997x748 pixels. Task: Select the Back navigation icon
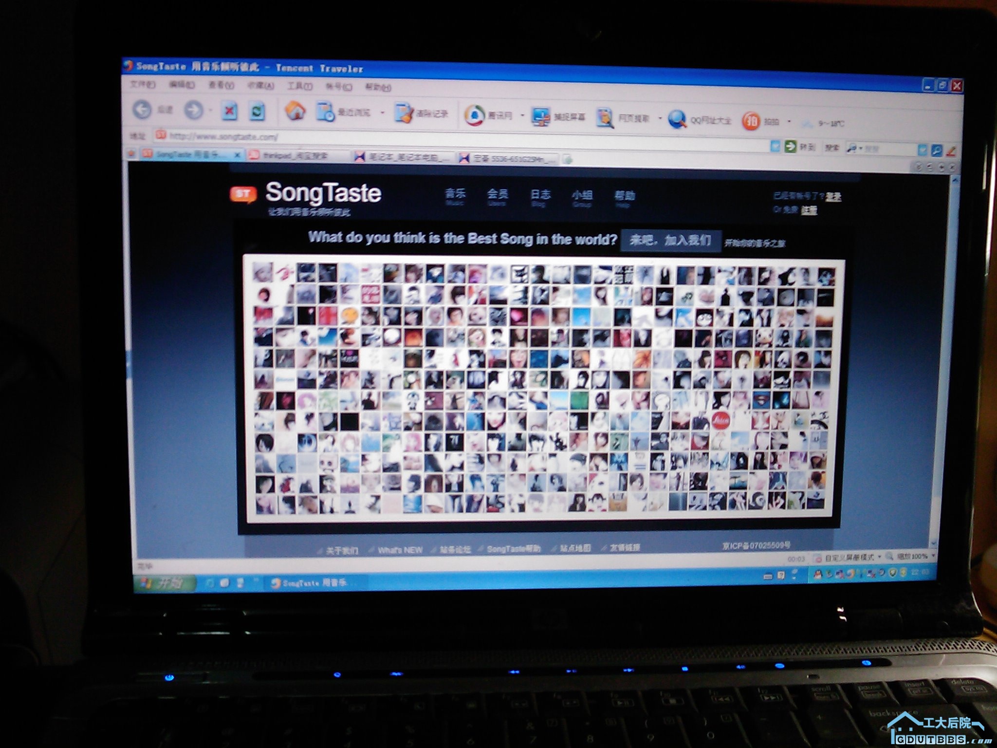click(x=143, y=109)
